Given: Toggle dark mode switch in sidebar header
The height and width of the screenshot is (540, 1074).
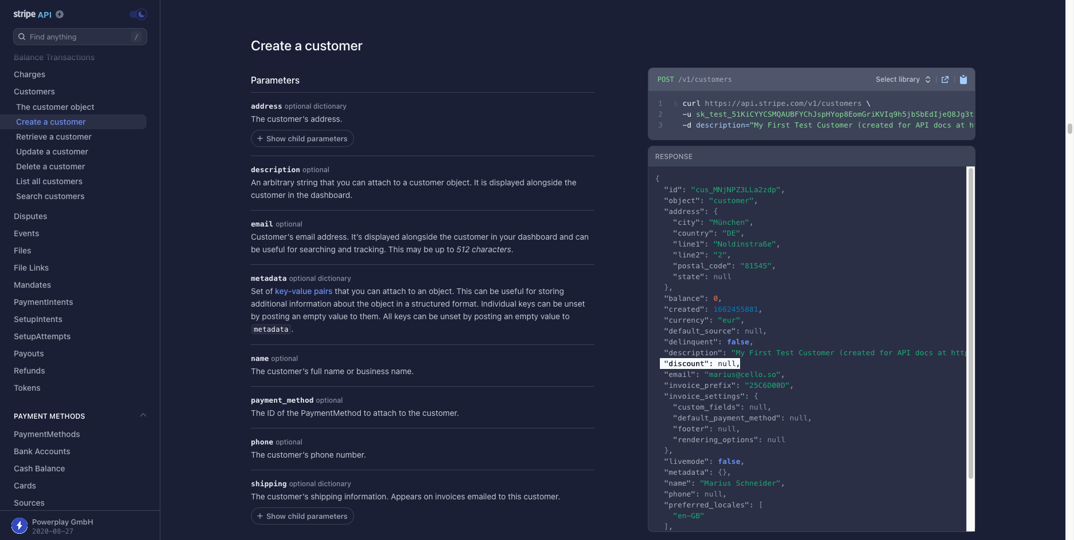Looking at the screenshot, I should [138, 14].
